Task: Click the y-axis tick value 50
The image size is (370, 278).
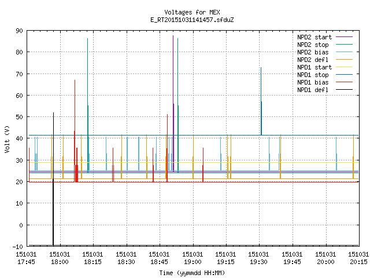Action: click(x=19, y=117)
